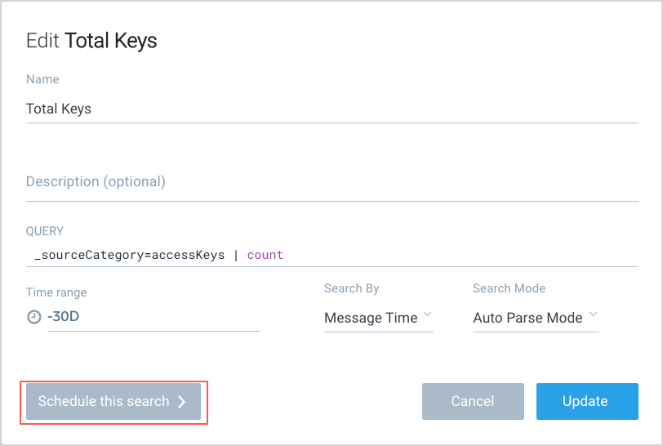The image size is (663, 446).
Task: Expand the Search By chevron arrow
Action: (427, 316)
